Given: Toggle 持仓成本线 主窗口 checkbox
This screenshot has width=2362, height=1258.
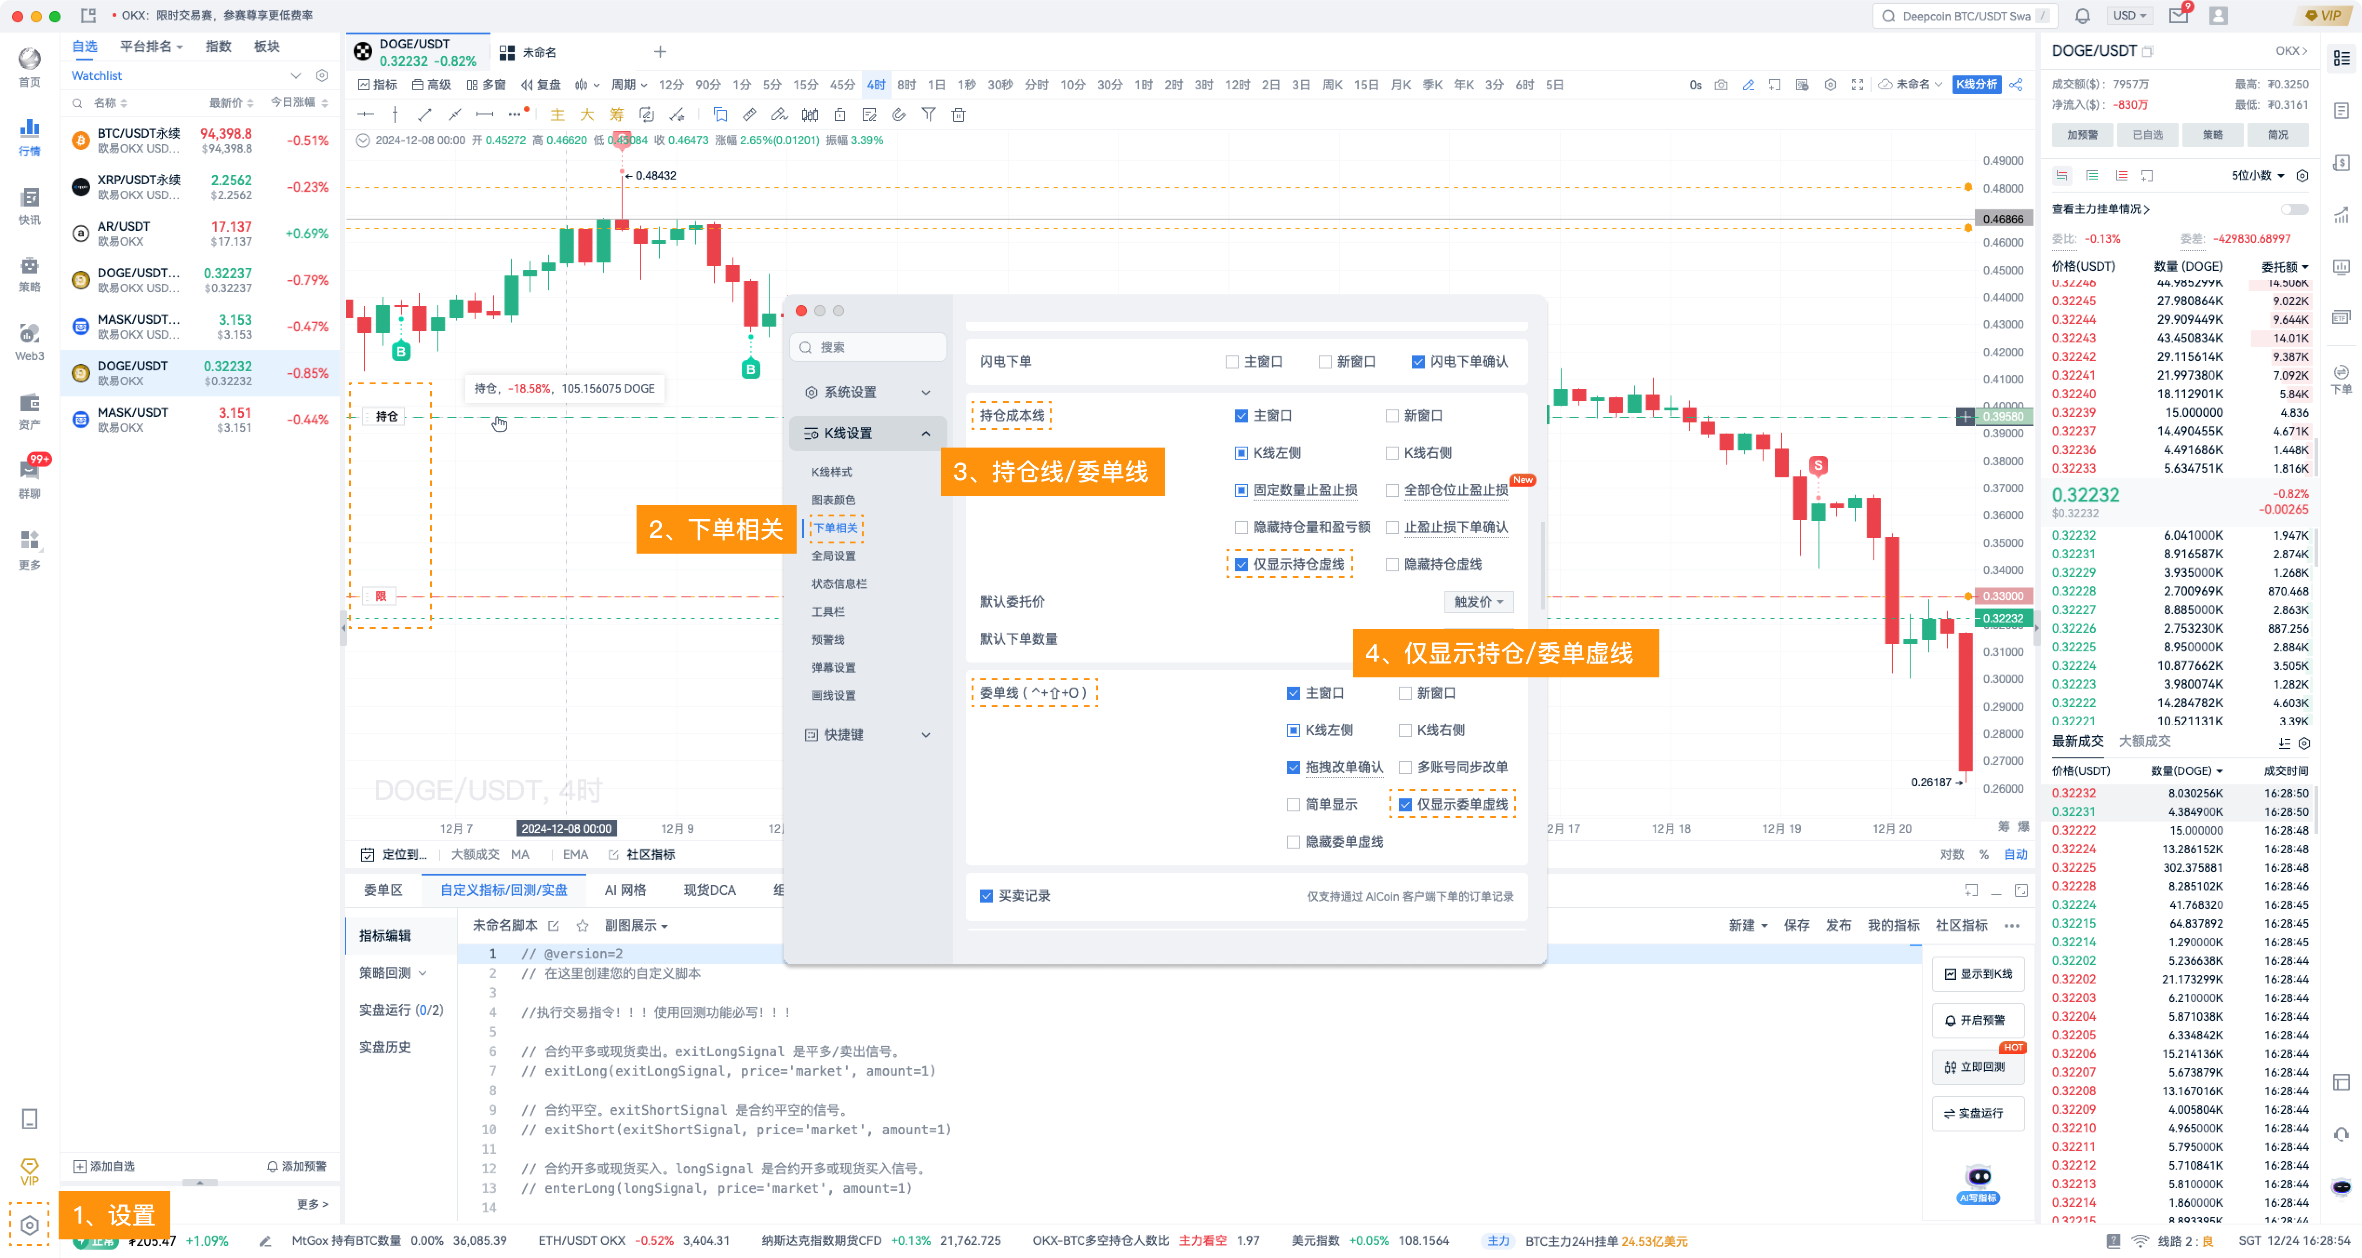Looking at the screenshot, I should [1241, 416].
